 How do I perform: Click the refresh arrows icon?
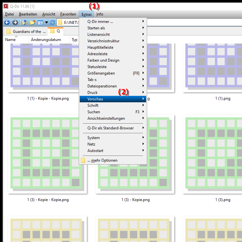(53, 23)
